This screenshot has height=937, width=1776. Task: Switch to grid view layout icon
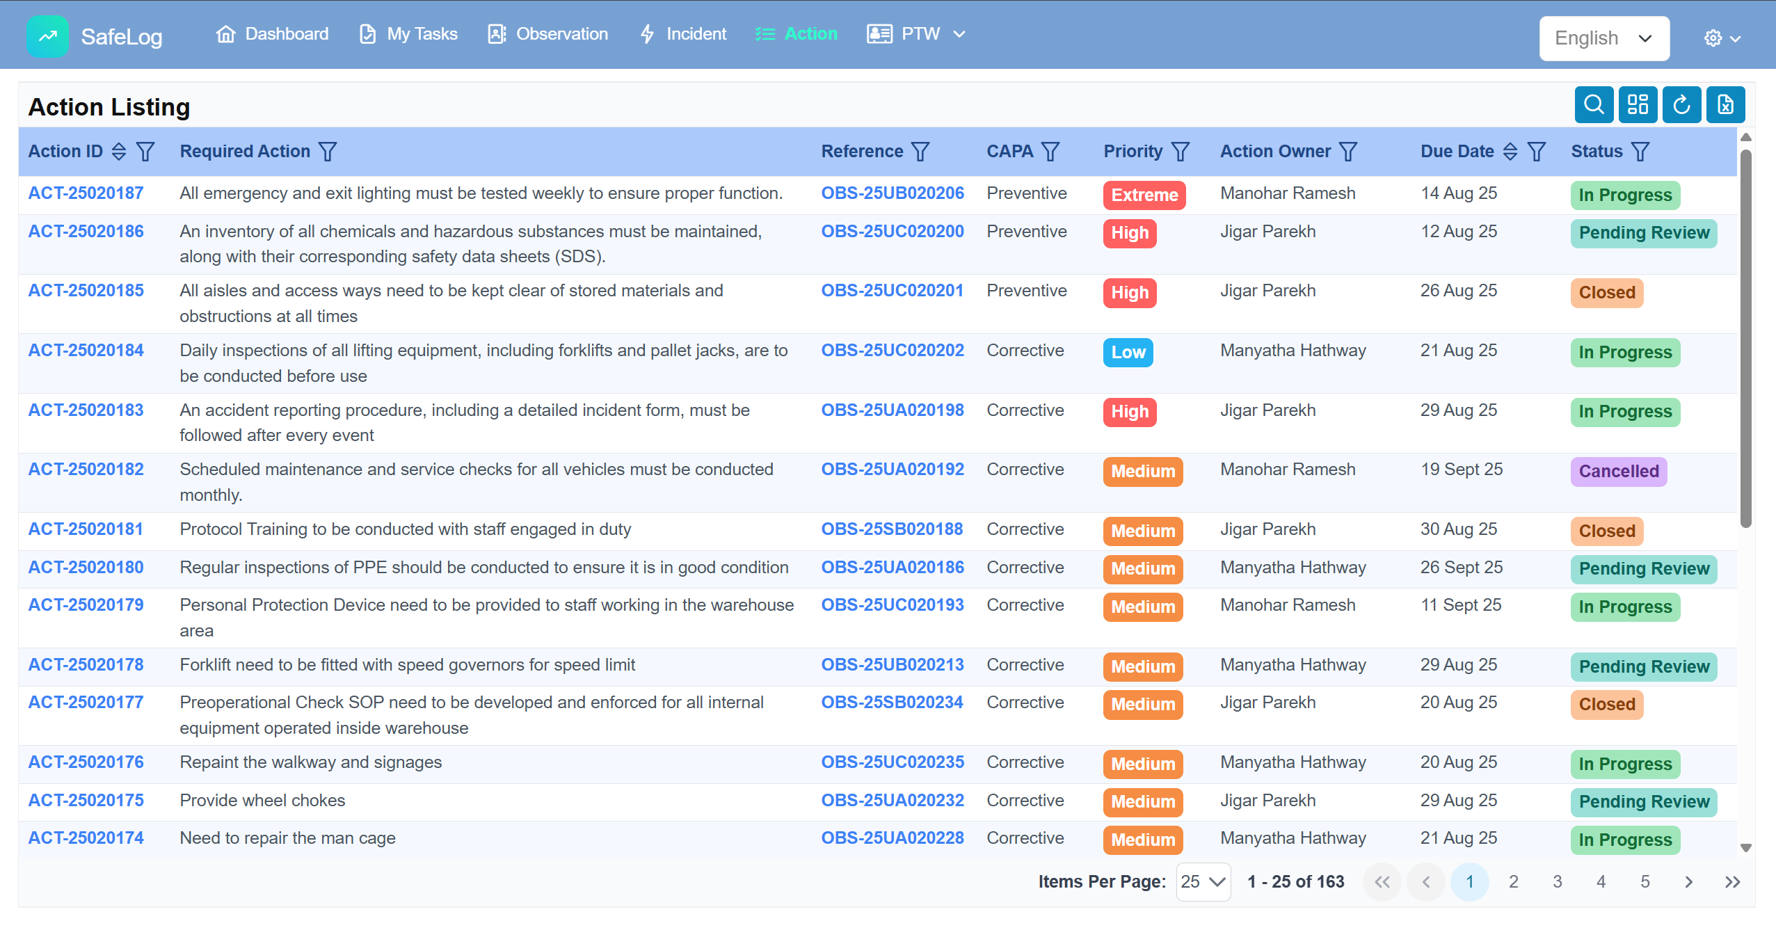1638,105
